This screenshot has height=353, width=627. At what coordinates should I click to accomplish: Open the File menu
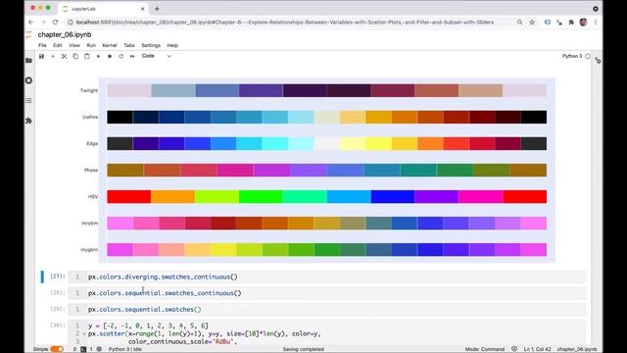point(42,45)
